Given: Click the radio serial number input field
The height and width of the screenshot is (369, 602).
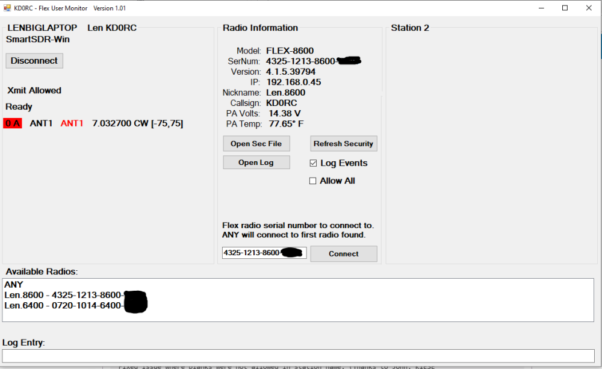Looking at the screenshot, I should (x=264, y=253).
